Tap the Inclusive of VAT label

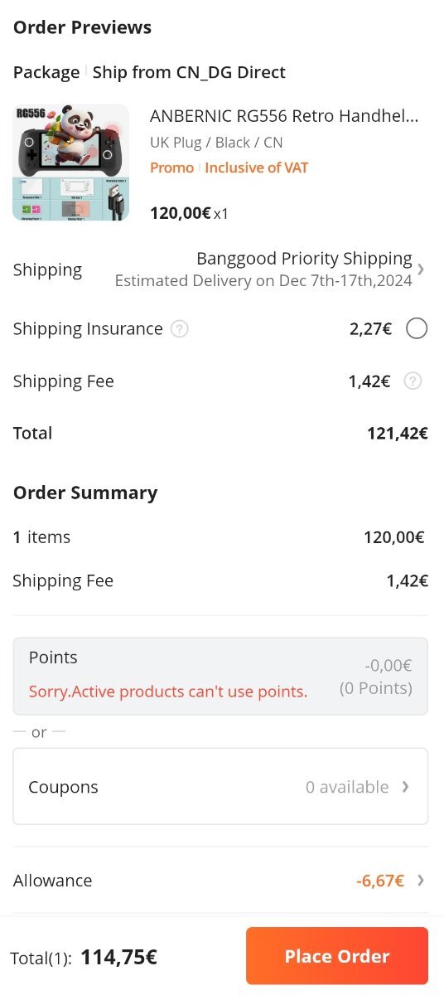point(257,167)
